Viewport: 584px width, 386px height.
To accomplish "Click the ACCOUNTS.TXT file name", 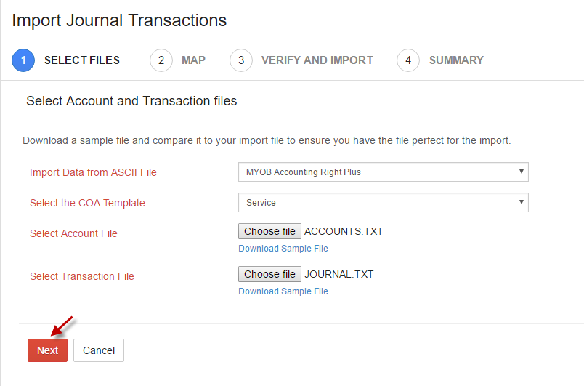I will pos(344,231).
